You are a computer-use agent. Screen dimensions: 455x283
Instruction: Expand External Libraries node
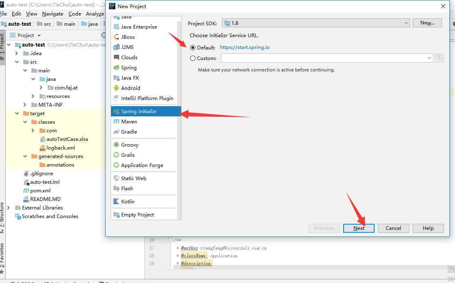(9, 208)
